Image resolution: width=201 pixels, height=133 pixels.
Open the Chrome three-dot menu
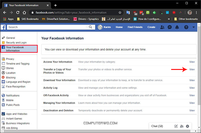[196, 13]
